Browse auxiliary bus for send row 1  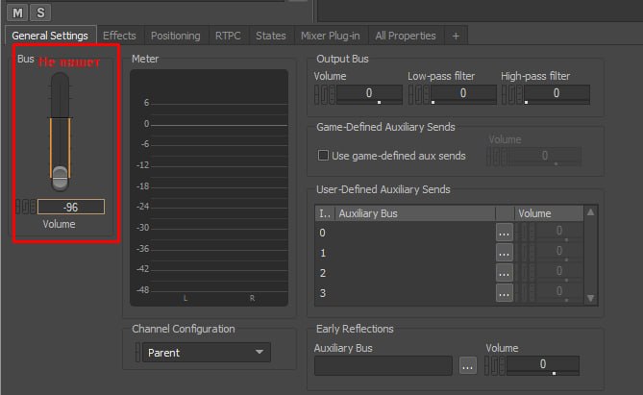point(505,253)
